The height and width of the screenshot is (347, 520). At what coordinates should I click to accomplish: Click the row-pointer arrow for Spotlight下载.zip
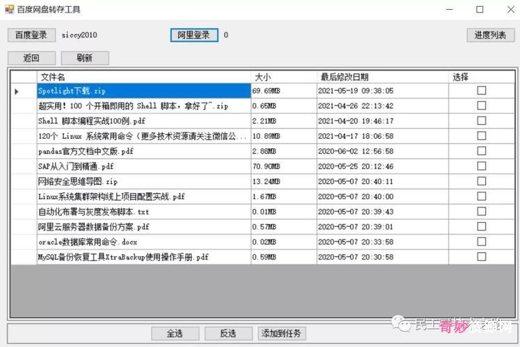(17, 92)
